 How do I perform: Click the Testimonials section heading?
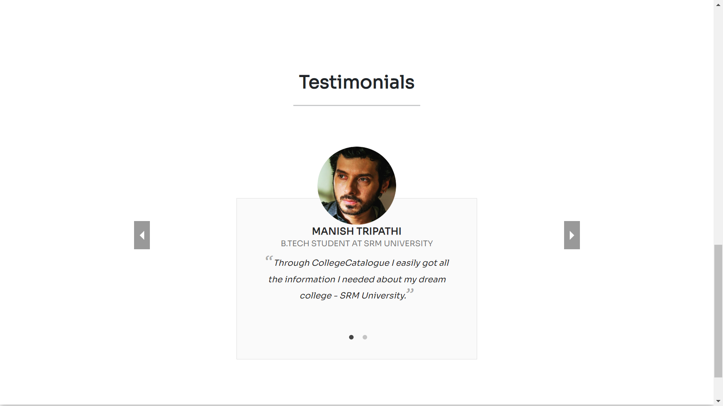click(356, 82)
